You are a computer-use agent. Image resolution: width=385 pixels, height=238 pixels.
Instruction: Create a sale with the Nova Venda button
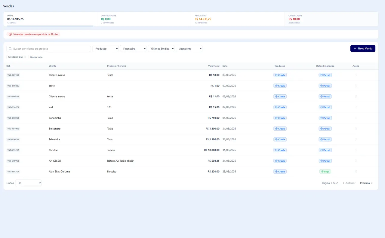click(x=363, y=48)
